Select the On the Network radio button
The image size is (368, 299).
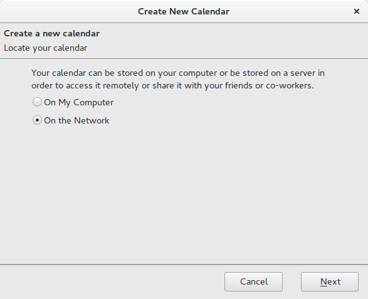point(37,120)
